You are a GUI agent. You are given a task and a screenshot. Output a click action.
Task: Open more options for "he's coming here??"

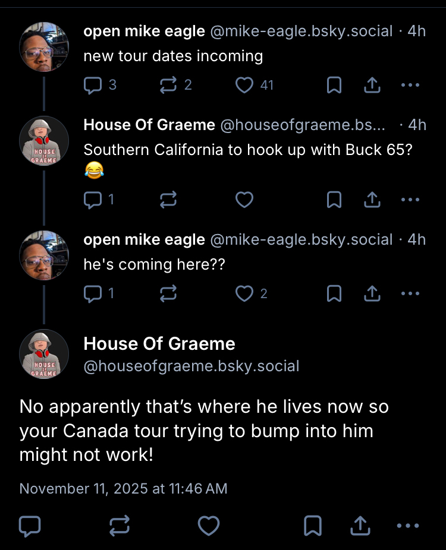[410, 293]
